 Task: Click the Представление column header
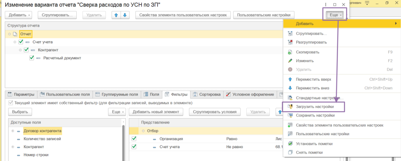tap(155, 123)
